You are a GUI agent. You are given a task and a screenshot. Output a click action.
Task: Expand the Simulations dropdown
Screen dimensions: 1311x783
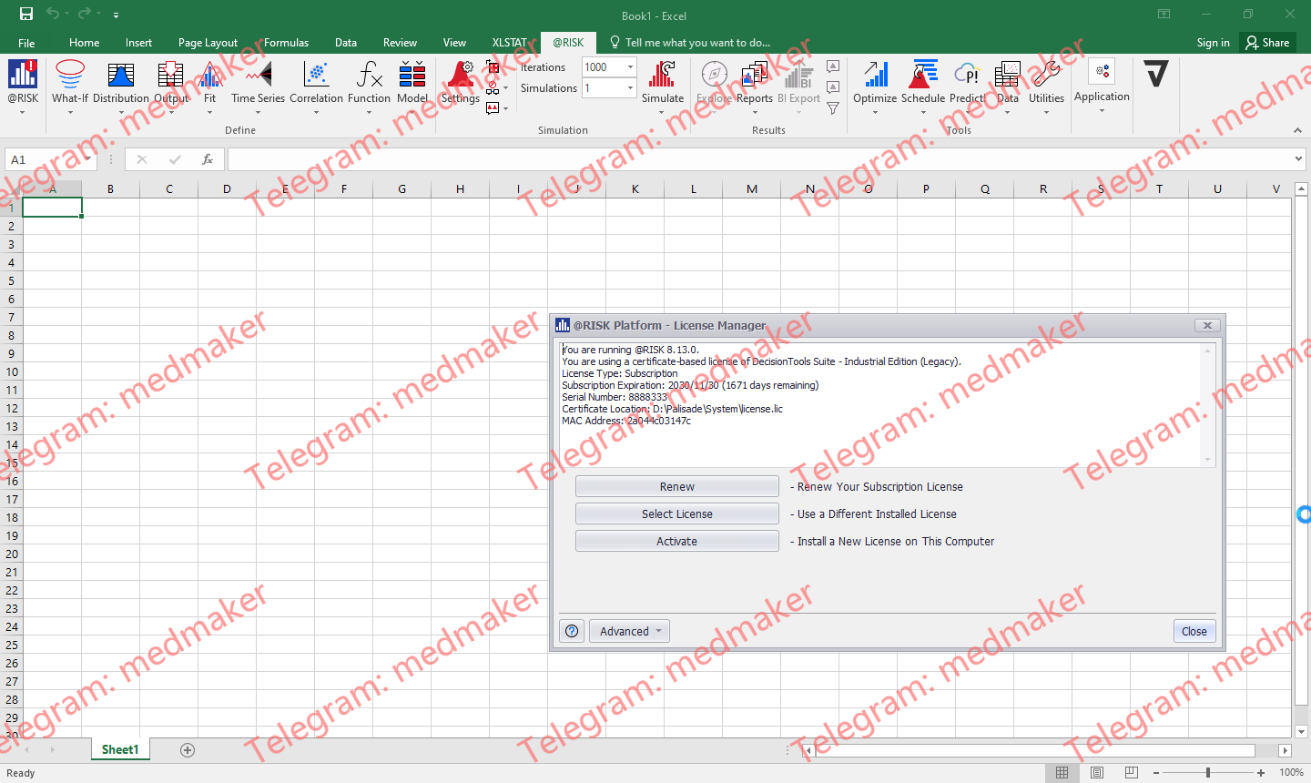tap(630, 88)
